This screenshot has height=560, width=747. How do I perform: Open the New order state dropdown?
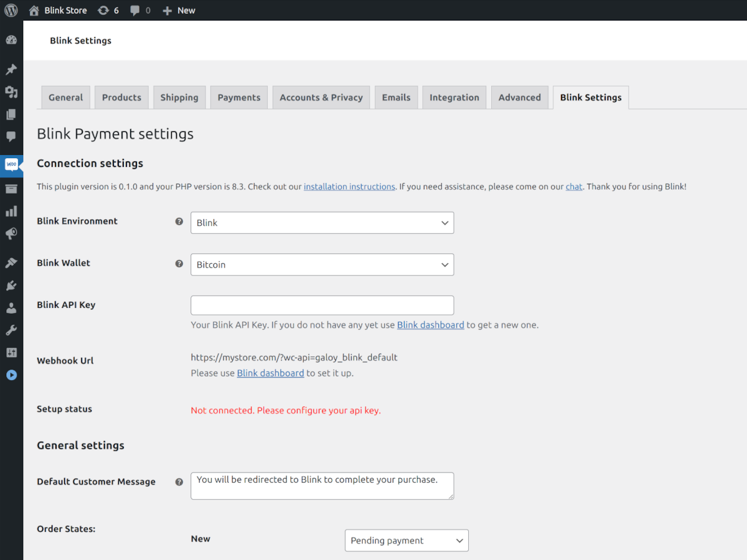[x=406, y=541]
